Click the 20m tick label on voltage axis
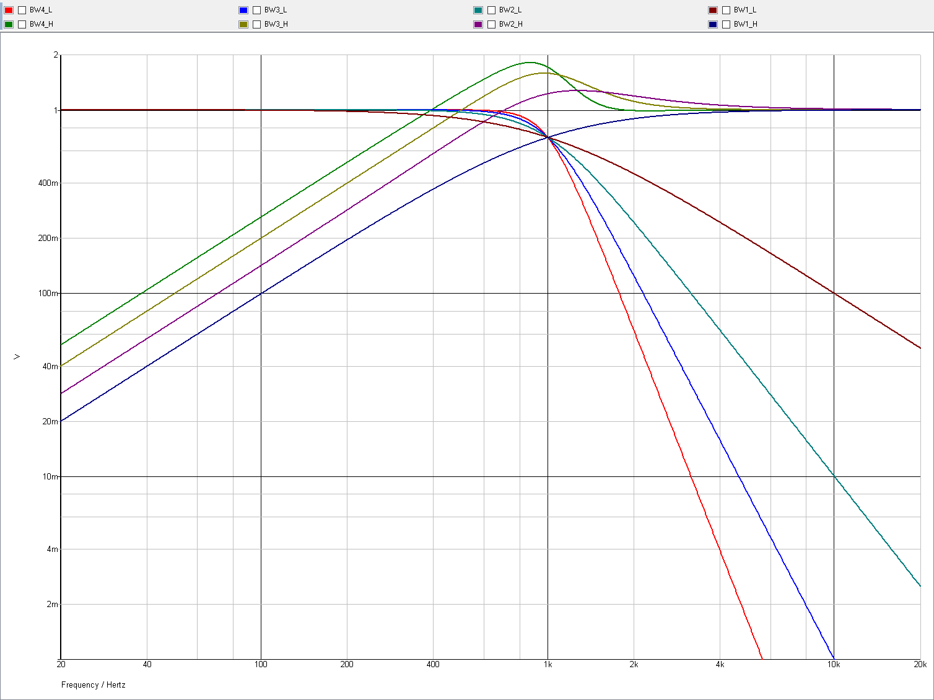This screenshot has height=700, width=934. coord(50,422)
